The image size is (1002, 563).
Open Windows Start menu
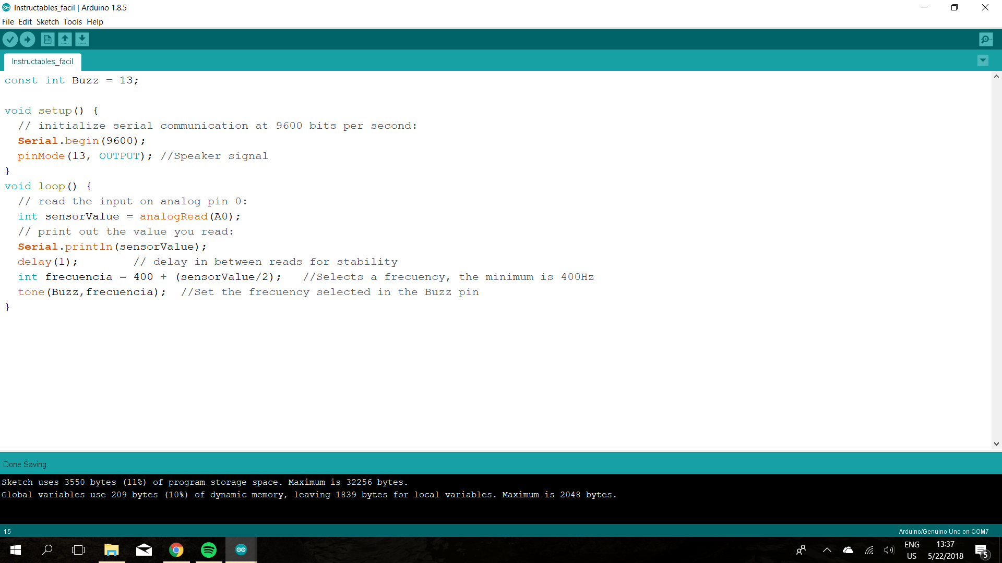pyautogui.click(x=16, y=549)
